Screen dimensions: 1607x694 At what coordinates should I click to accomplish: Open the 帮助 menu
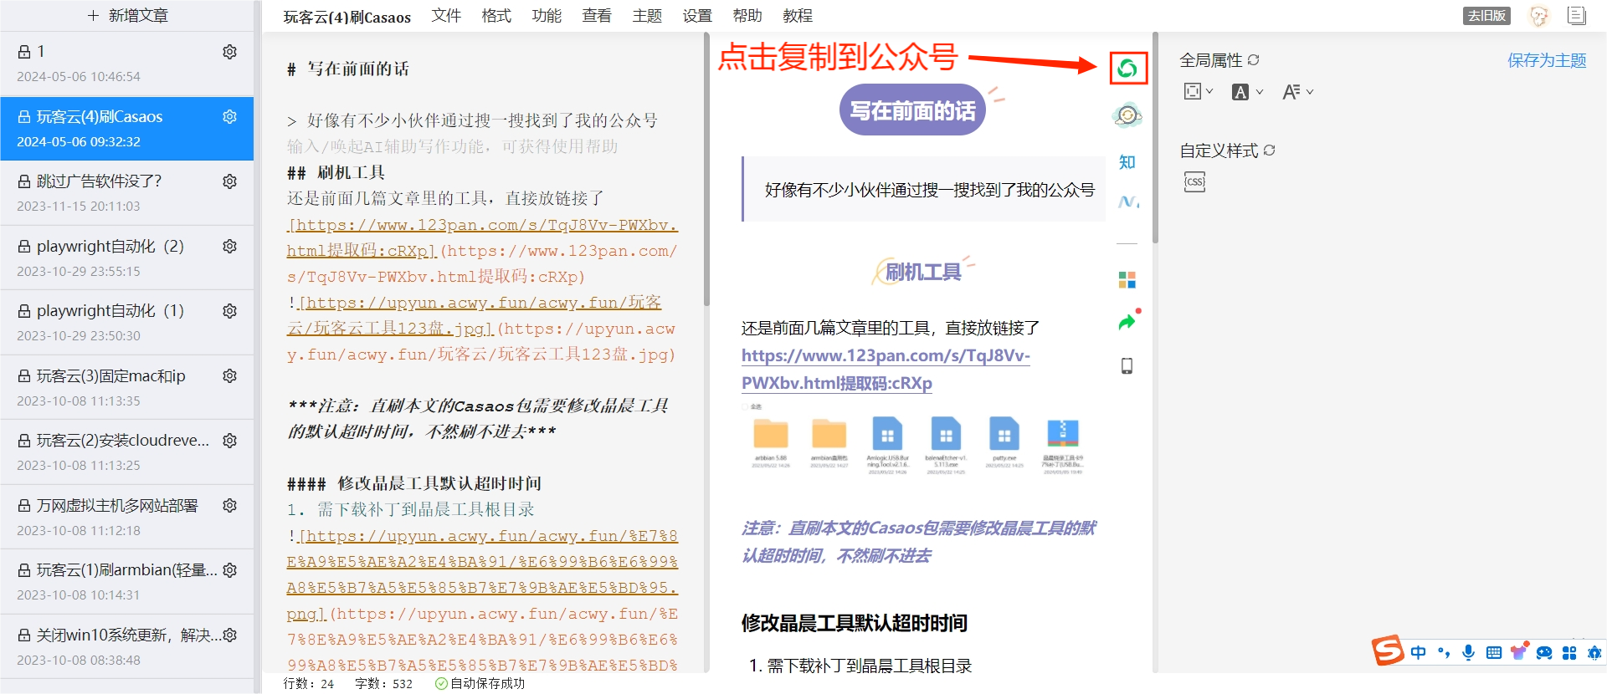[747, 15]
